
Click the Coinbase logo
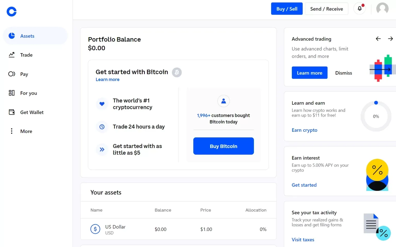click(x=12, y=11)
